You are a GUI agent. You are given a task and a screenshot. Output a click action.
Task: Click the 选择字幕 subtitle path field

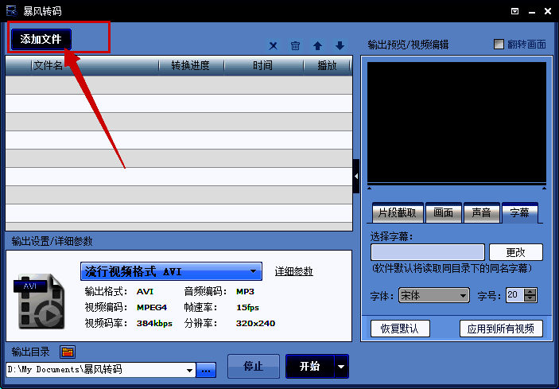click(x=428, y=252)
